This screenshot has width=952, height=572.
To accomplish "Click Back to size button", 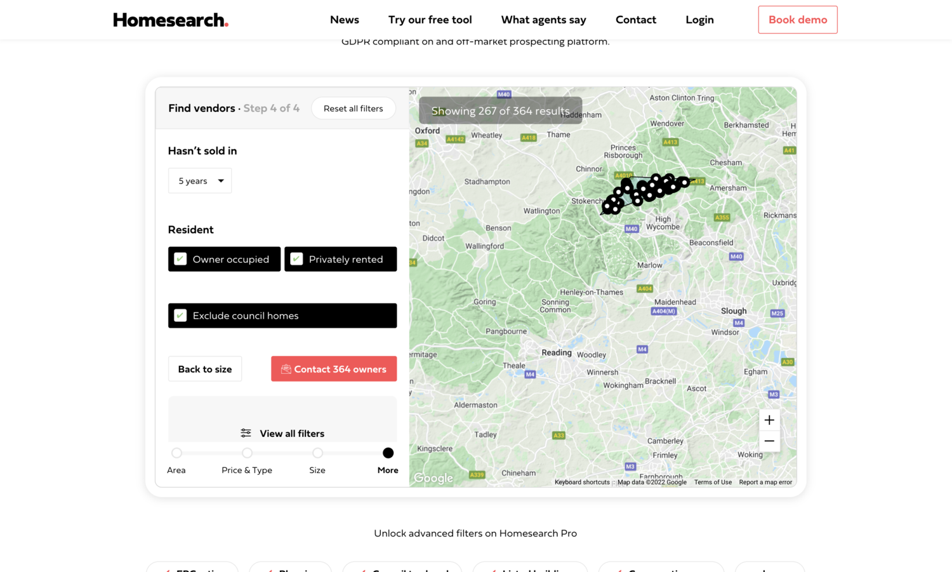I will click(x=205, y=369).
